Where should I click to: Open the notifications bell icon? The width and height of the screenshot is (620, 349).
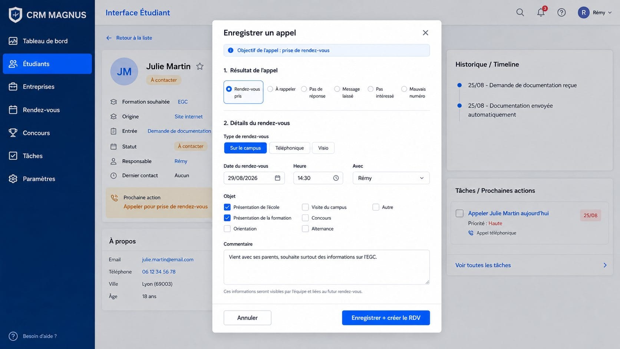[x=541, y=12]
